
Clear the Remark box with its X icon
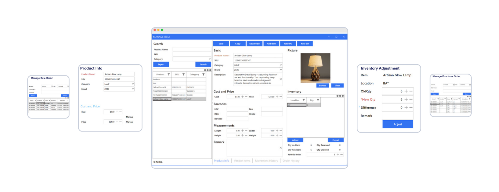[x=280, y=148]
